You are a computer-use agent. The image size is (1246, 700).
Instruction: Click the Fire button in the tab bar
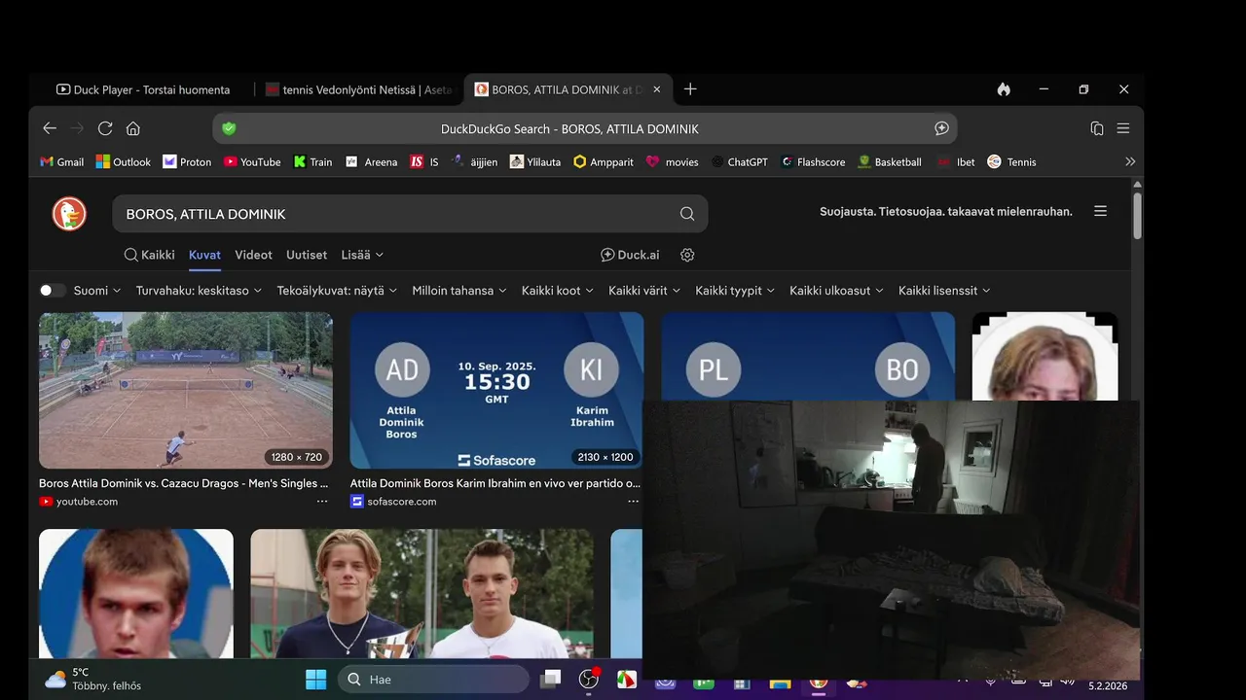[1004, 89]
